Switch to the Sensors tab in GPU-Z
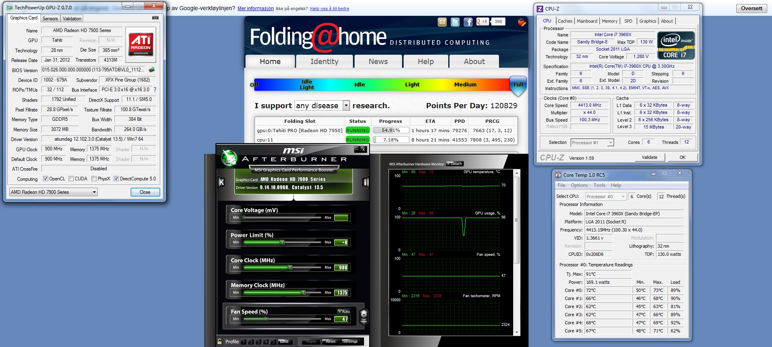 click(x=50, y=19)
